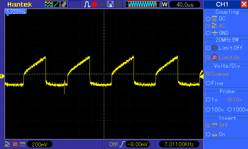This screenshot has height=149, width=248.
Task: Click the 40.0us timebase readout
Action: coord(185,4)
